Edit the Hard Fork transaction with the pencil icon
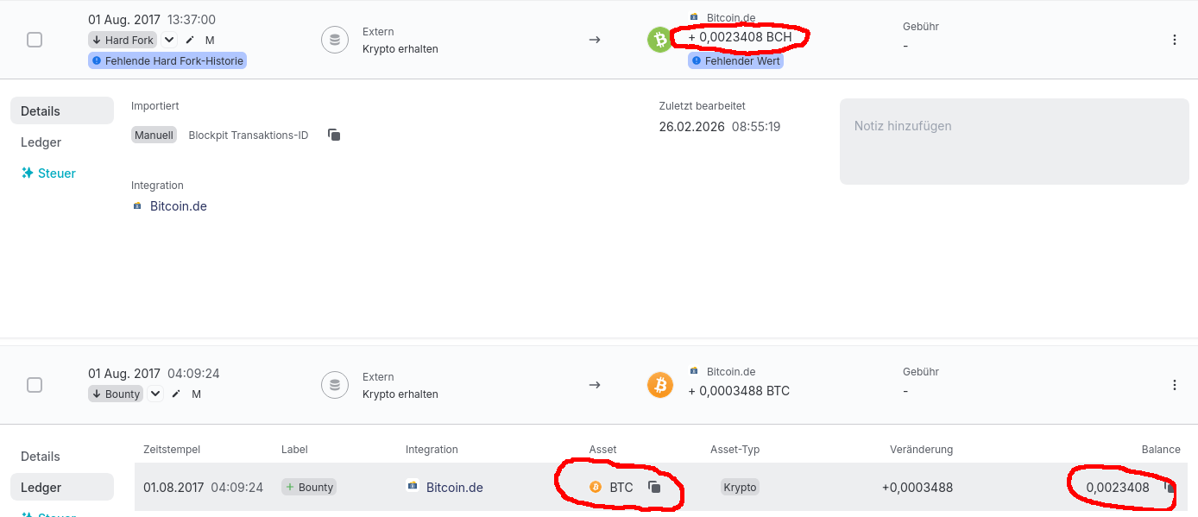The height and width of the screenshot is (517, 1198). coord(190,40)
